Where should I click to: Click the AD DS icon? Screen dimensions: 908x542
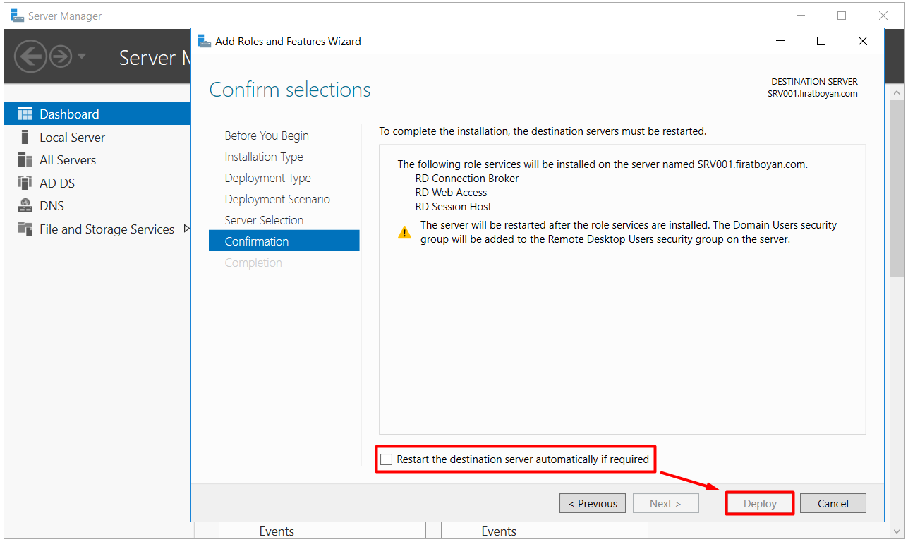pyautogui.click(x=25, y=183)
